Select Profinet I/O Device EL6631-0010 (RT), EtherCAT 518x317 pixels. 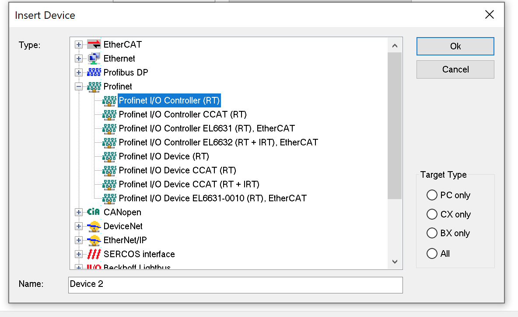click(213, 198)
